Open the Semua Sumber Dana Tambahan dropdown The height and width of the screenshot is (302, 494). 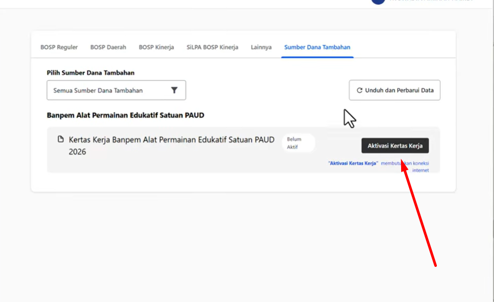[x=116, y=90]
